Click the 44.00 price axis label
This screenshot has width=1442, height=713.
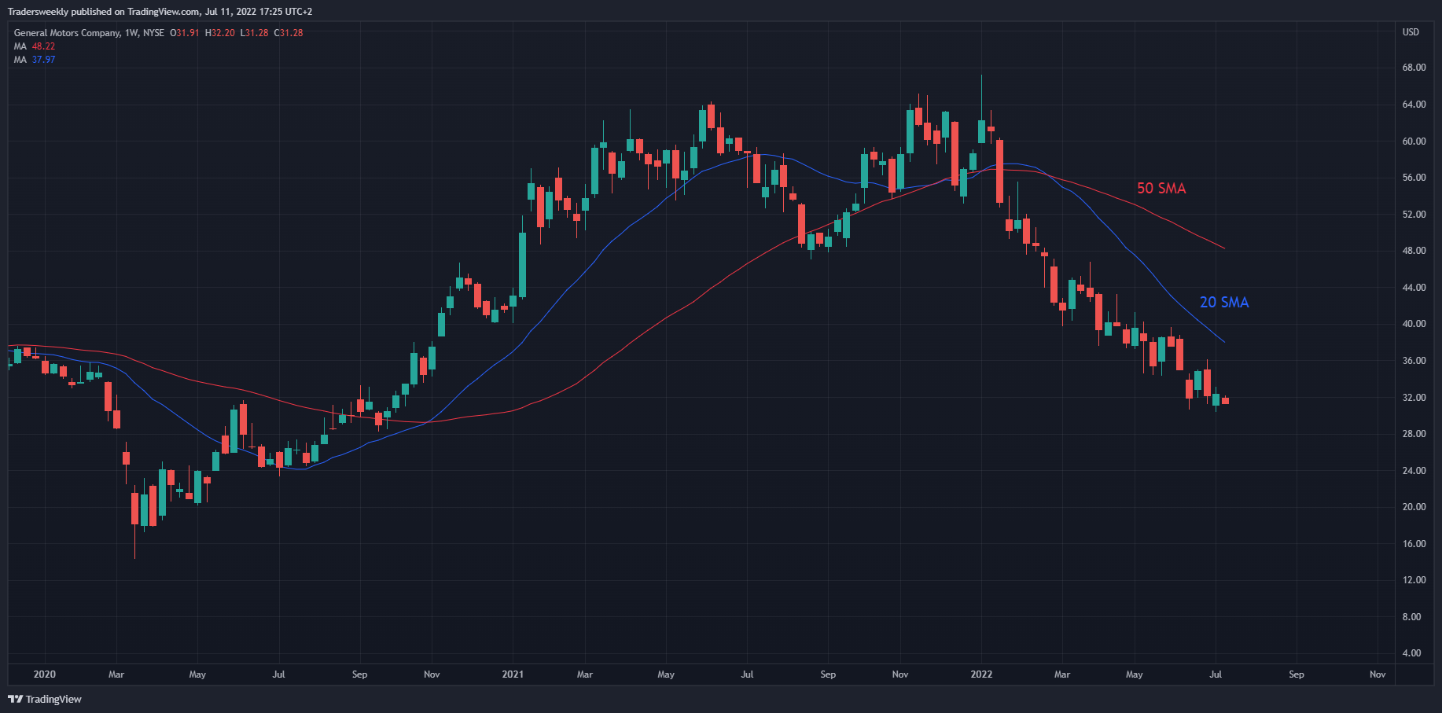click(x=1414, y=288)
